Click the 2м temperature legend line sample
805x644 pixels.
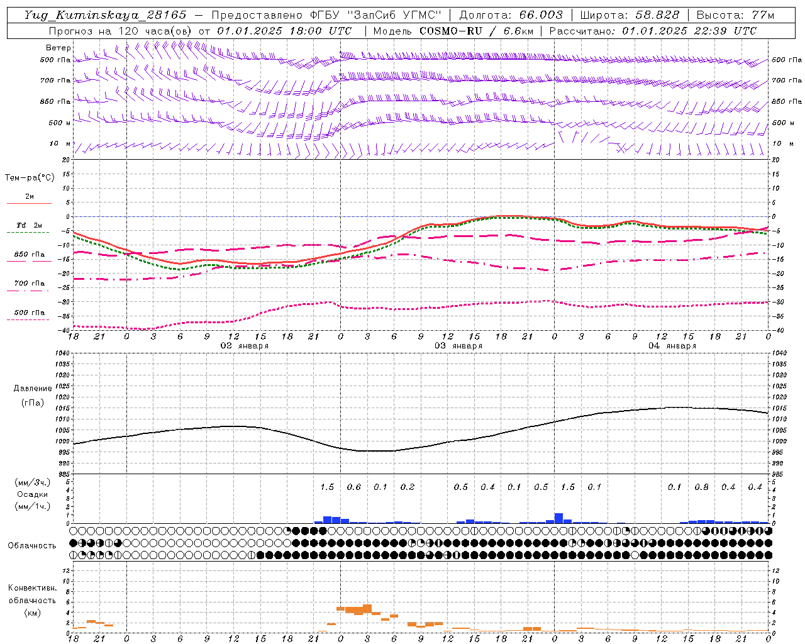coord(29,204)
